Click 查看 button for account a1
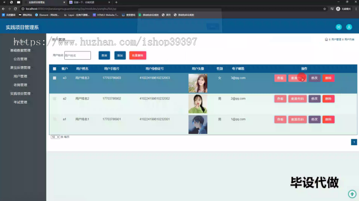 pyautogui.click(x=280, y=119)
